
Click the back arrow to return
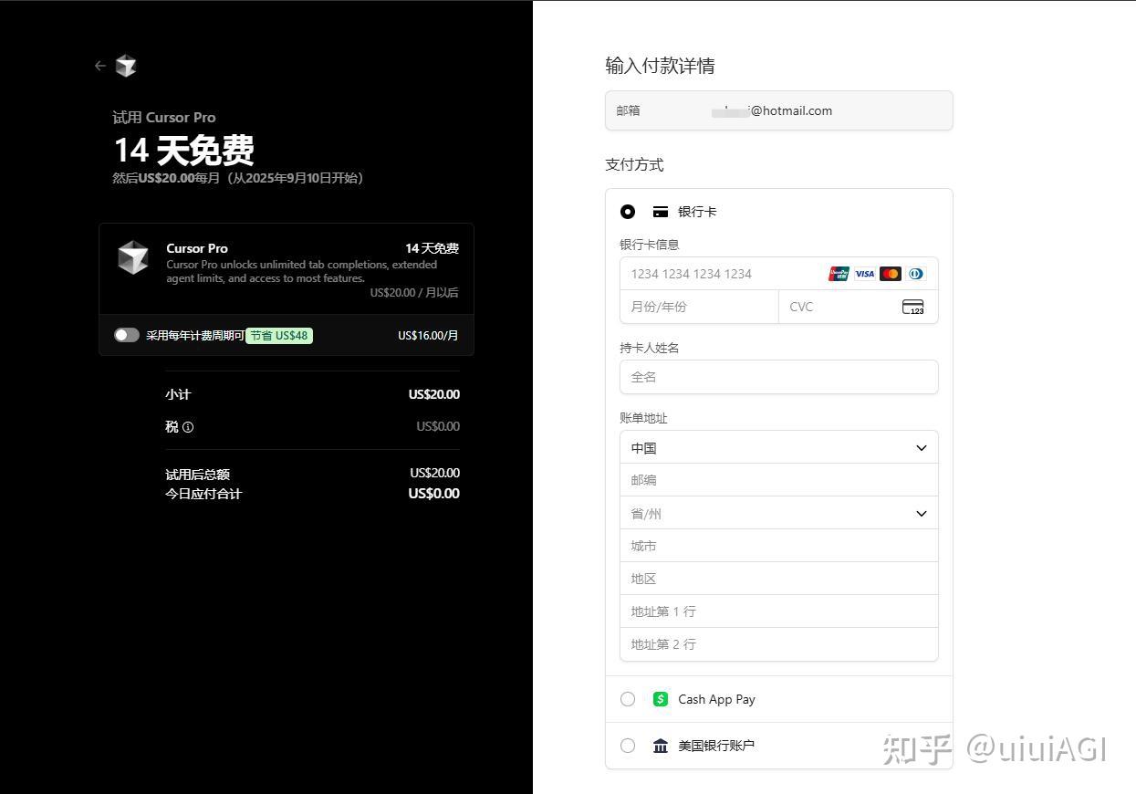pos(100,65)
